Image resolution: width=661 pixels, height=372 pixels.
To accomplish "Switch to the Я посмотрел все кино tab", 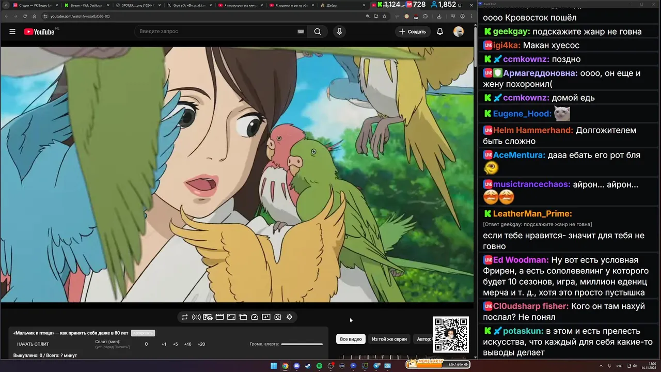I will tap(240, 5).
